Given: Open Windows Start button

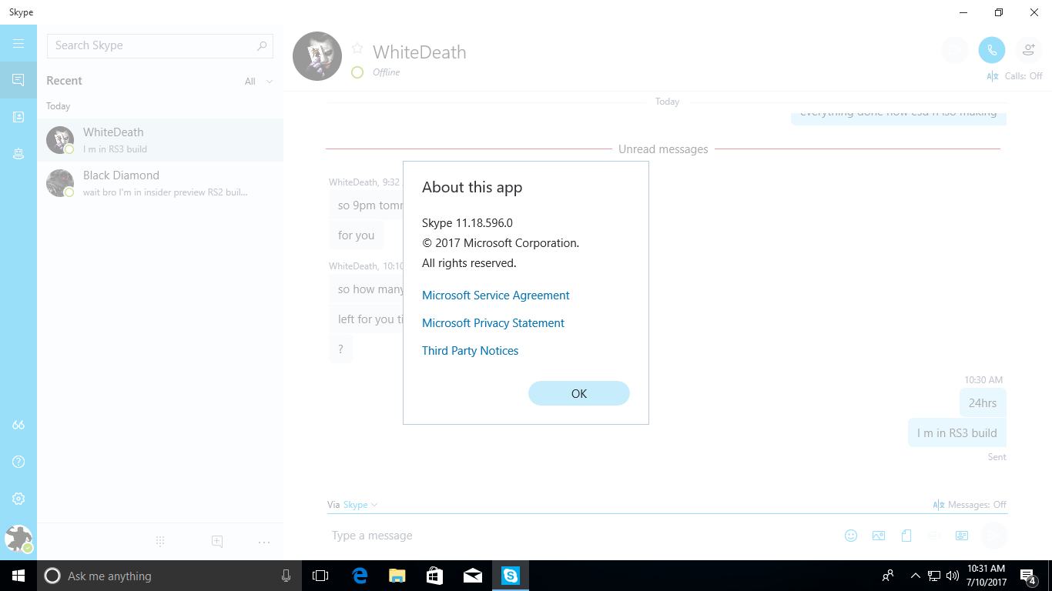Looking at the screenshot, I should 18,576.
